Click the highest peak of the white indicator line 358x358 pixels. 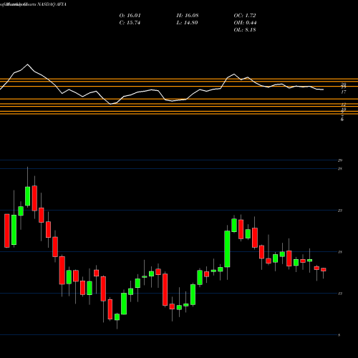point(27,64)
